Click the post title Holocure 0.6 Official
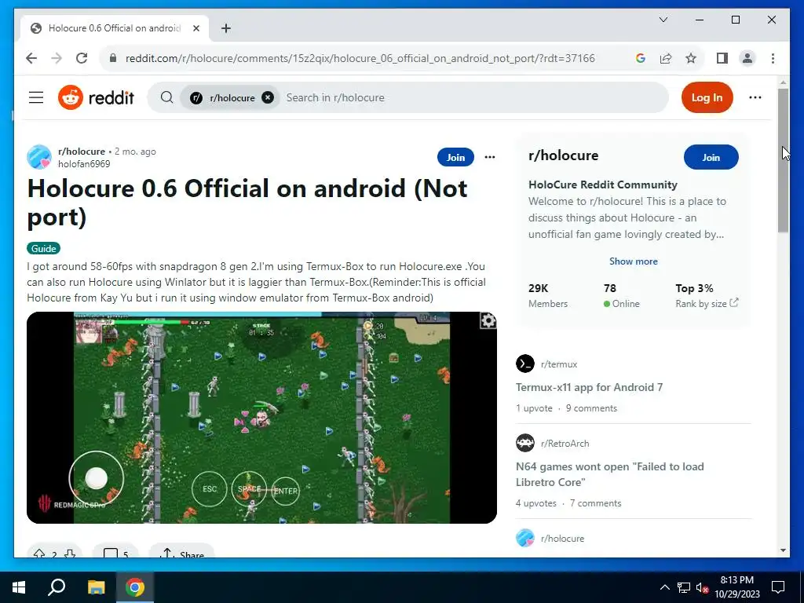Image resolution: width=804 pixels, height=603 pixels. [x=247, y=203]
